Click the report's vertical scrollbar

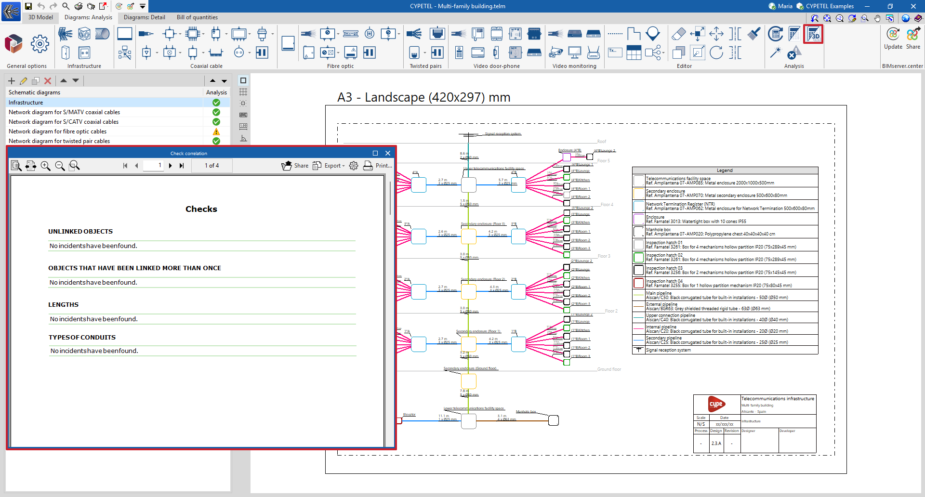pyautogui.click(x=390, y=198)
